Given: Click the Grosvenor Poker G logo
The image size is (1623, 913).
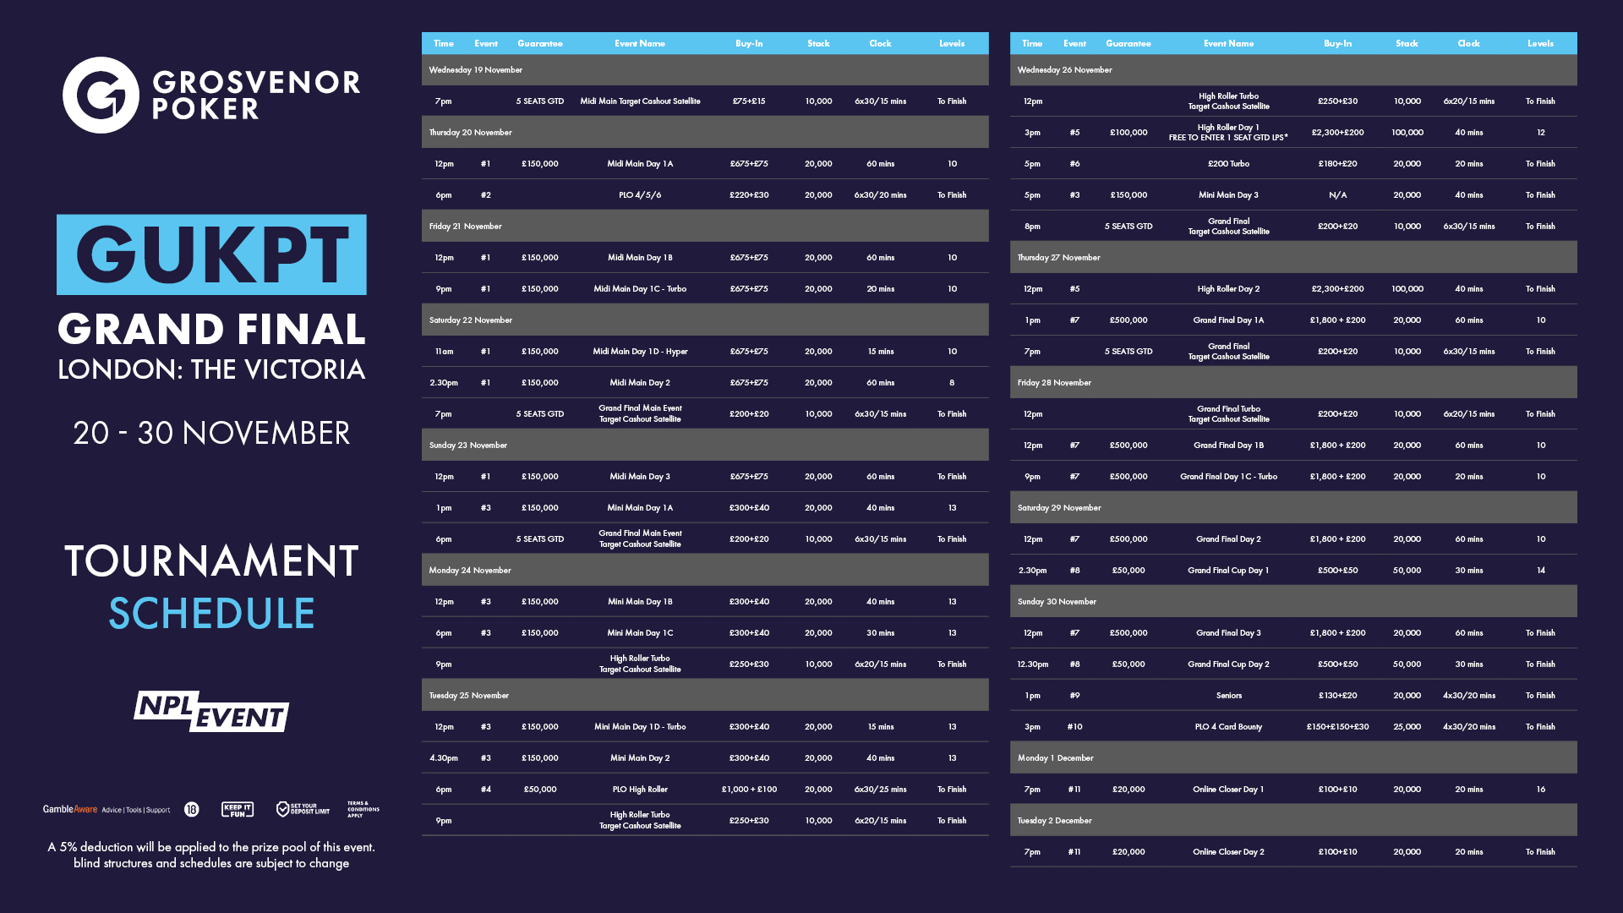Looking at the screenshot, I should [101, 95].
